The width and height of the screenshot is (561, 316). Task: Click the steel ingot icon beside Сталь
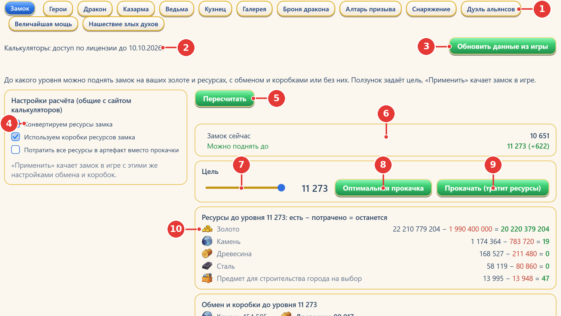pos(207,266)
